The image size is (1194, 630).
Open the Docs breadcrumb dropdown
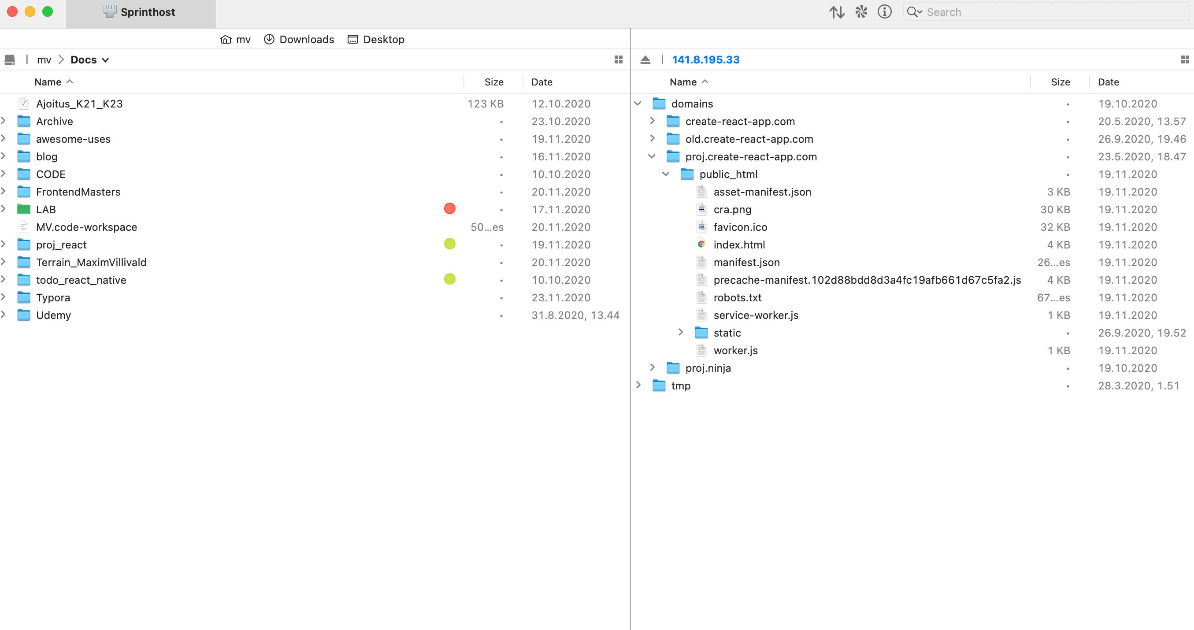(89, 60)
